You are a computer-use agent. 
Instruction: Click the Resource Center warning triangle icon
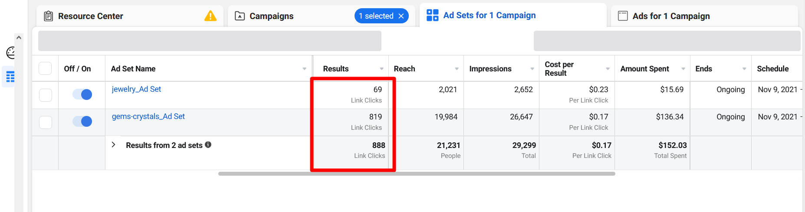coord(210,16)
